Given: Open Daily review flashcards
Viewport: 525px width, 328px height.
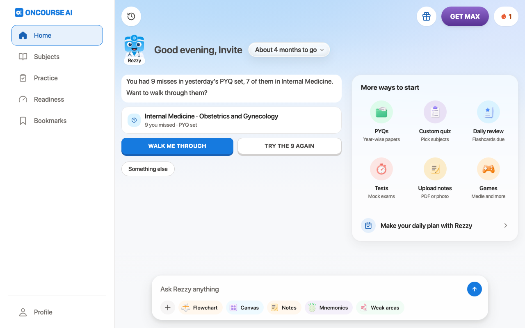Looking at the screenshot, I should [x=488, y=122].
